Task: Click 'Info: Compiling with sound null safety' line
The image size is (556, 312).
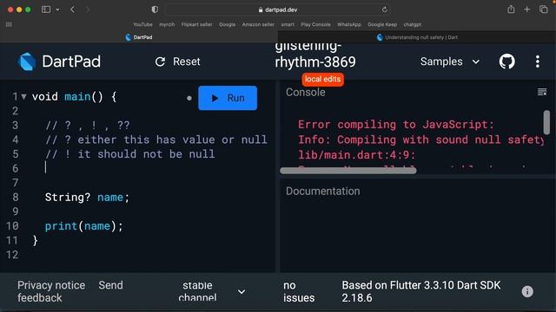Action: [420, 140]
